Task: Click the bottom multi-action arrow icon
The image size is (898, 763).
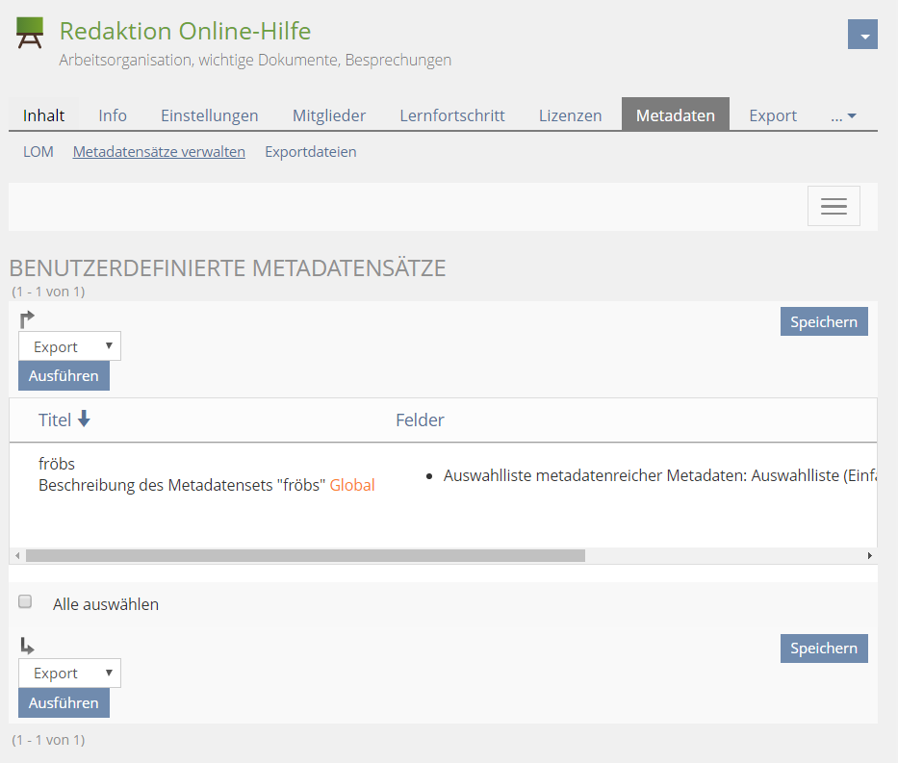Action: point(27,647)
